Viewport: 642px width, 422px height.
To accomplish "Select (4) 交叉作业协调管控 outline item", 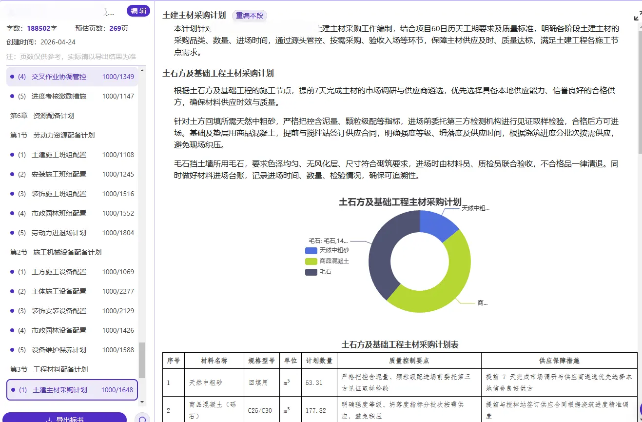I will 72,77.
